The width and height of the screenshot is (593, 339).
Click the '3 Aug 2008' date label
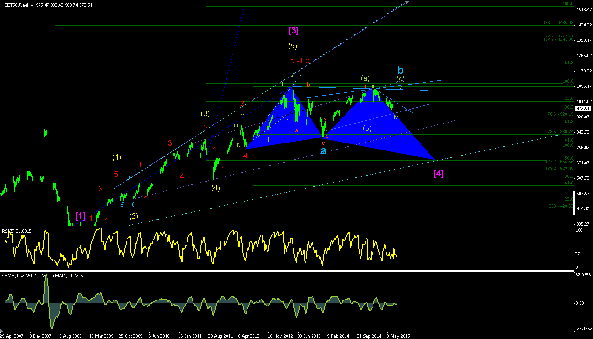tap(70, 335)
